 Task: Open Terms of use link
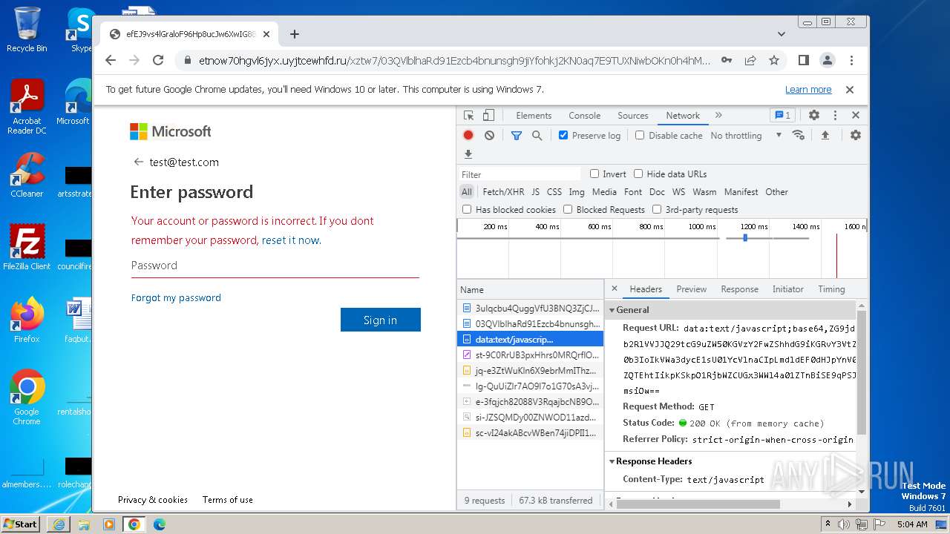click(x=228, y=500)
